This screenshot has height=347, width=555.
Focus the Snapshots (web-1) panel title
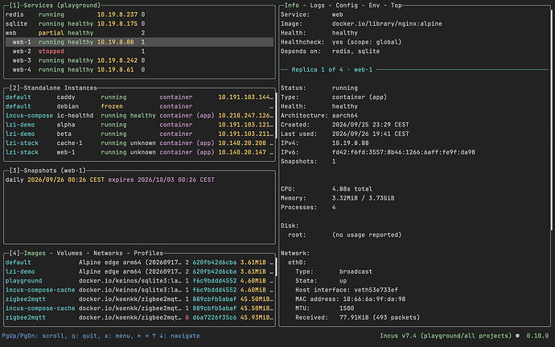coord(55,171)
